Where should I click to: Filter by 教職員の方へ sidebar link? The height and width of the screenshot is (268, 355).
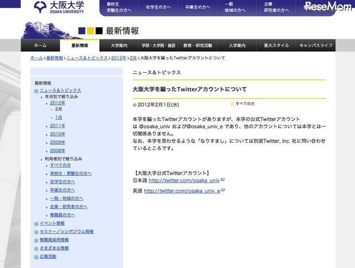[x=63, y=215]
